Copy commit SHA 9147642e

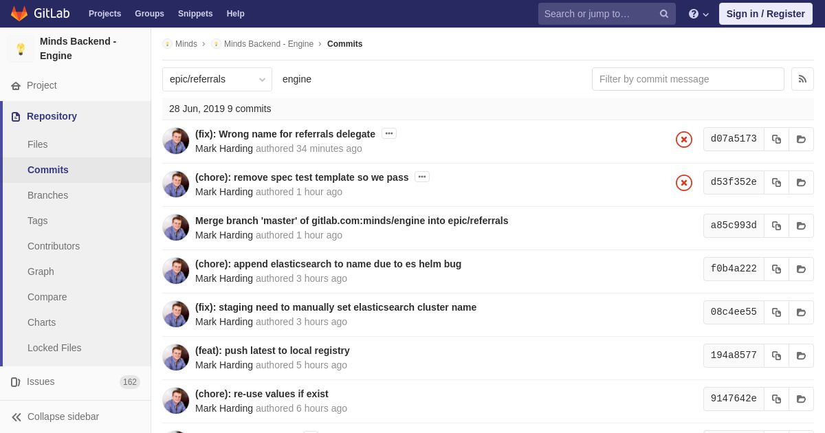click(x=776, y=399)
